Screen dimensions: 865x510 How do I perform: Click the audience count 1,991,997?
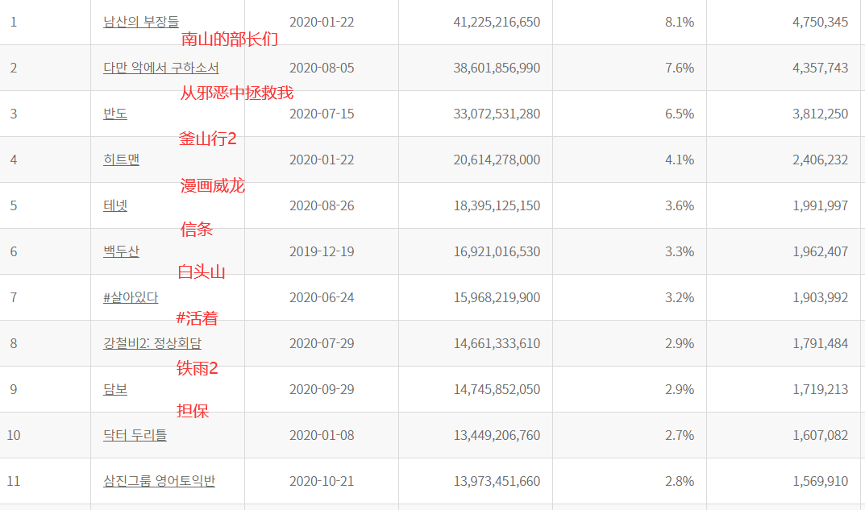(821, 205)
